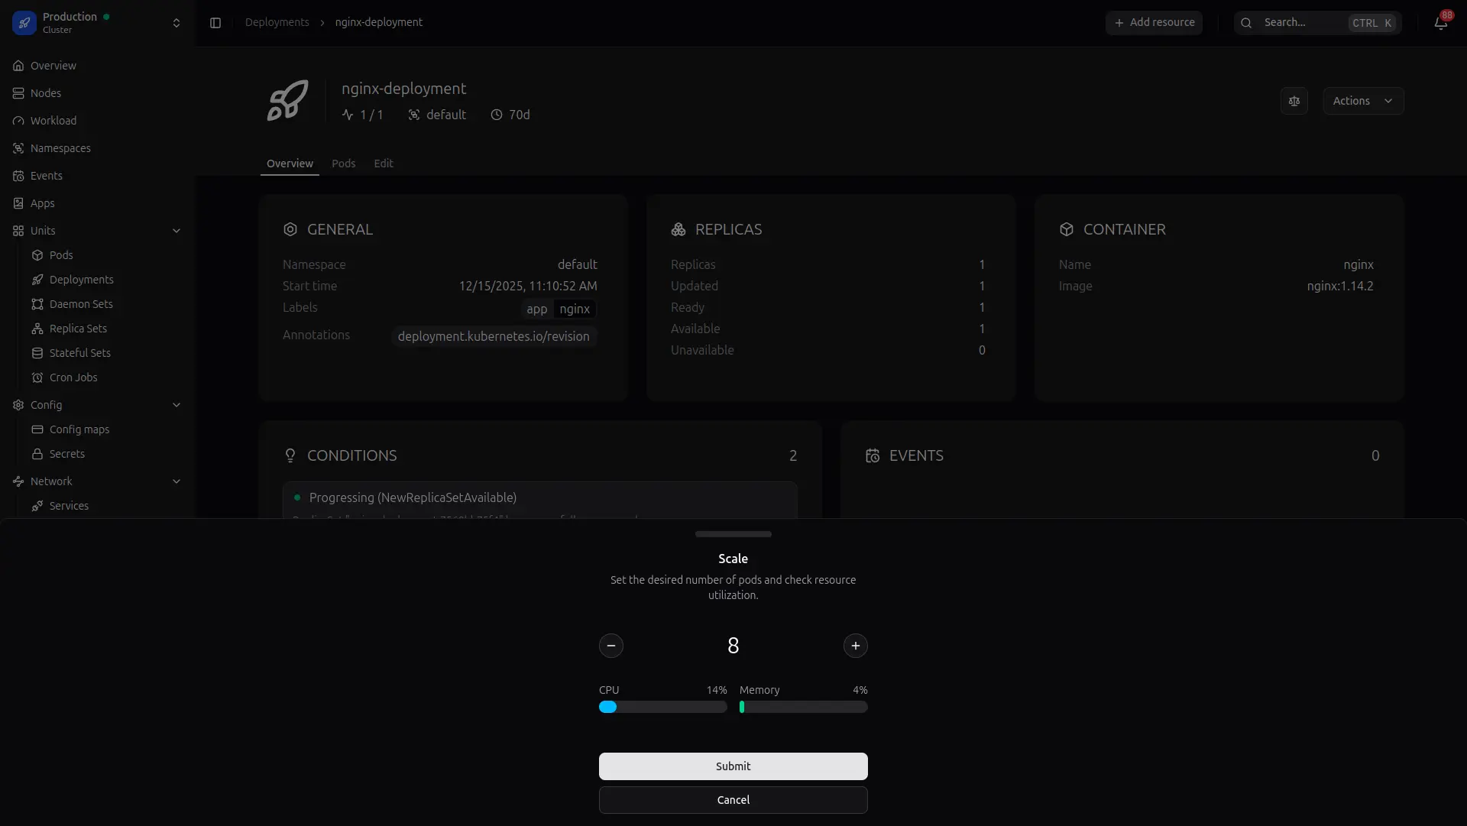Viewport: 1467px width, 826px height.
Task: Open the notifications bell
Action: tap(1440, 23)
